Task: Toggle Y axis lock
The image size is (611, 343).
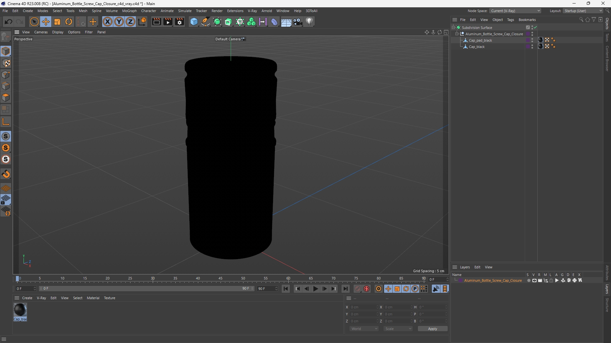Action: pyautogui.click(x=119, y=22)
